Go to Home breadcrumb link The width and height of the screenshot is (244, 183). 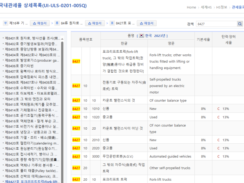[x=191, y=7]
